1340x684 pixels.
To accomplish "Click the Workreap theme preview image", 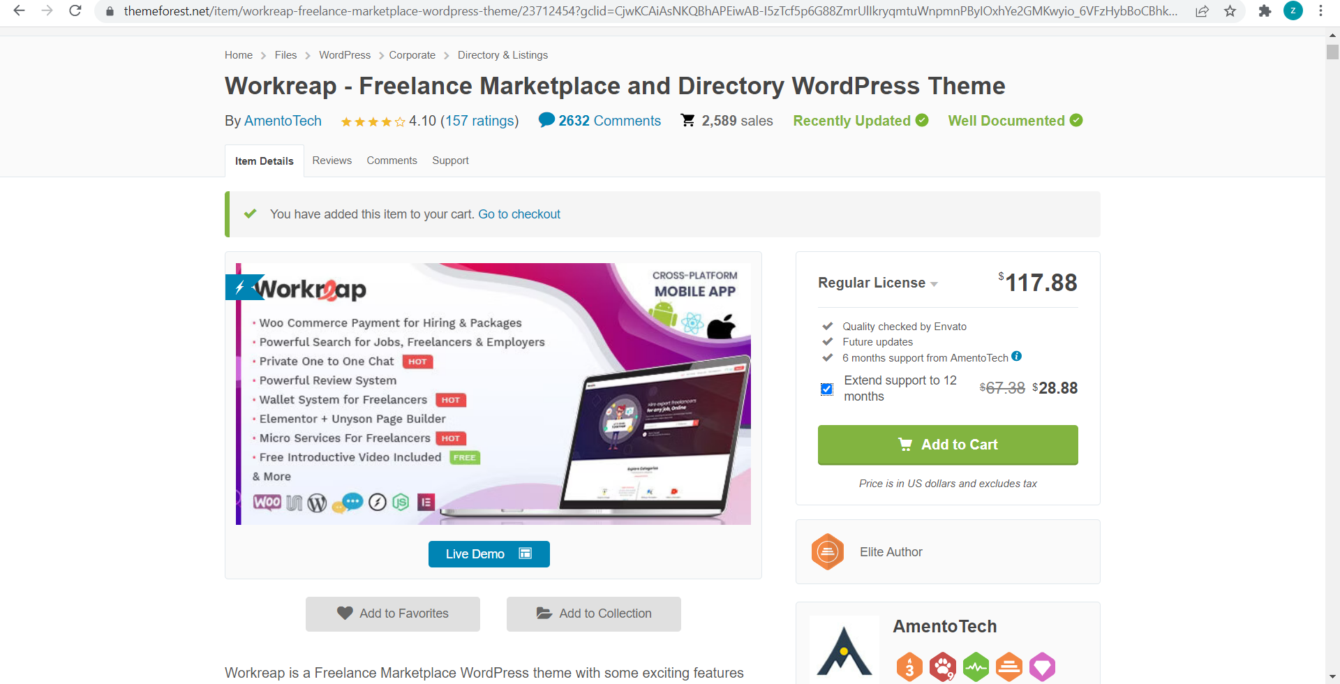I will 493,394.
